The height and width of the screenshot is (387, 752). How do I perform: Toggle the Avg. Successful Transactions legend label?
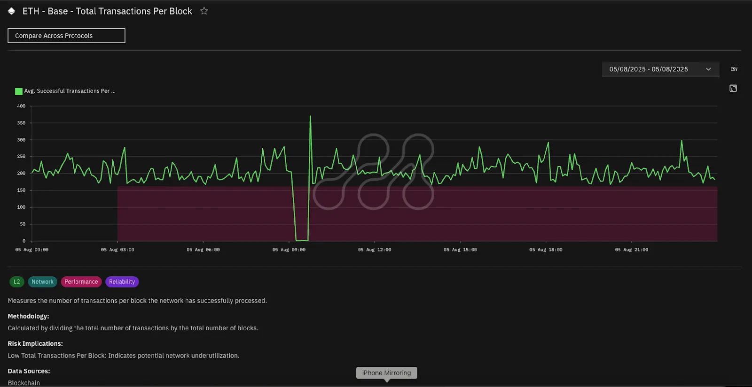70,91
